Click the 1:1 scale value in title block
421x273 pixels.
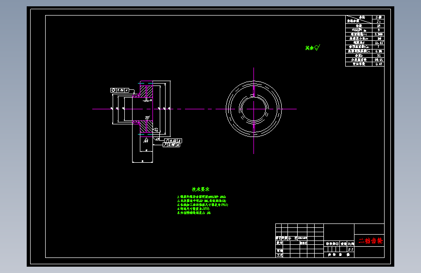(351, 249)
